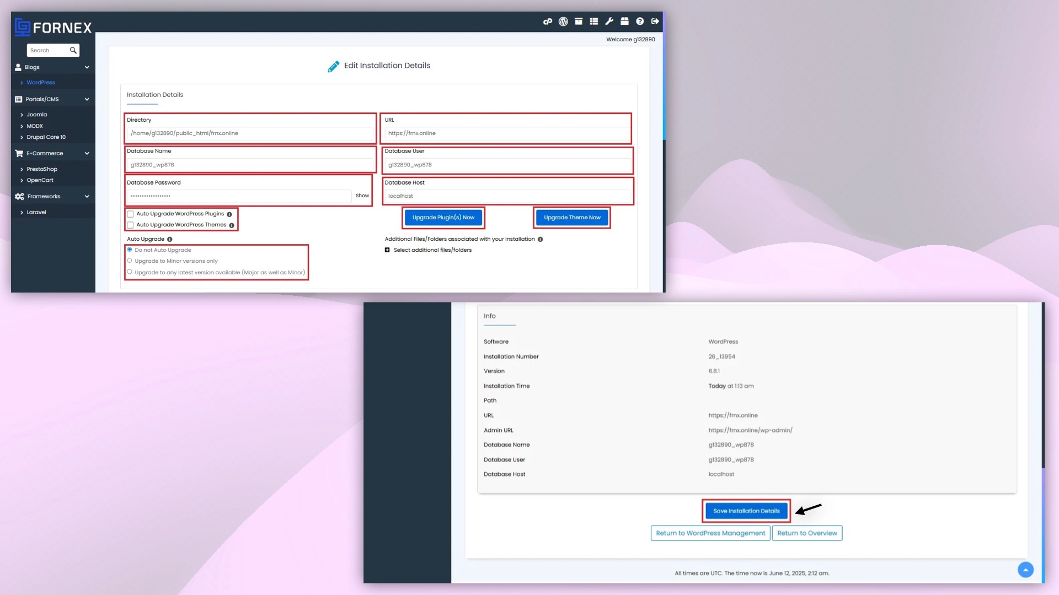Expand the Joomla entry
1059x595 pixels.
point(36,114)
